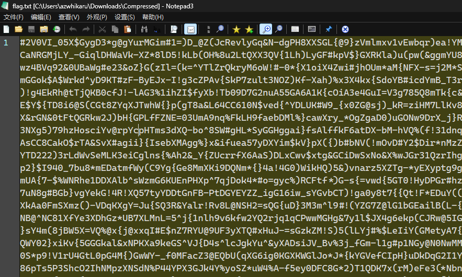Click the document magnifier search icon
The height and width of the screenshot is (277, 462).
pos(174,29)
